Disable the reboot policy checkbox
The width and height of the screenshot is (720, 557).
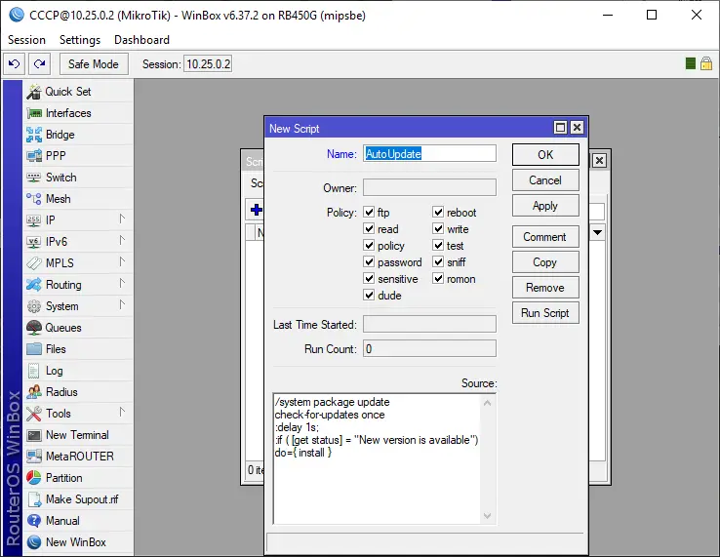pos(438,212)
